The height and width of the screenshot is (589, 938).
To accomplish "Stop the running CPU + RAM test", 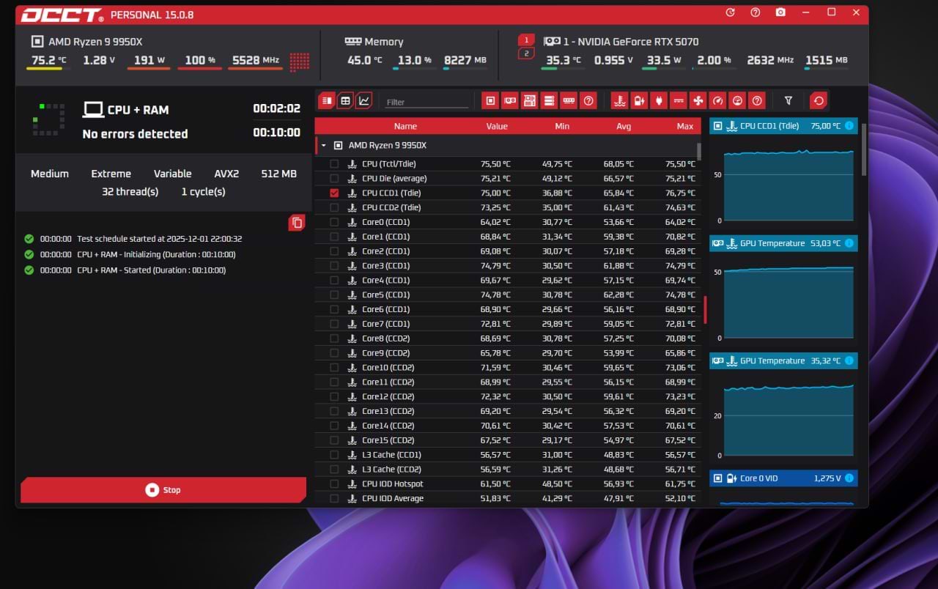I will 163,490.
